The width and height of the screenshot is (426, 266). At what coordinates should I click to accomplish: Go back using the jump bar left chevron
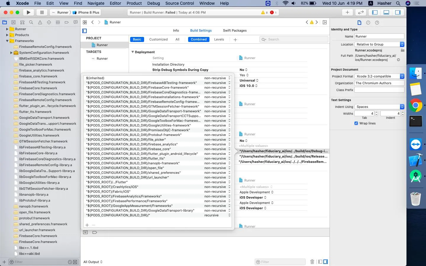pos(93,22)
